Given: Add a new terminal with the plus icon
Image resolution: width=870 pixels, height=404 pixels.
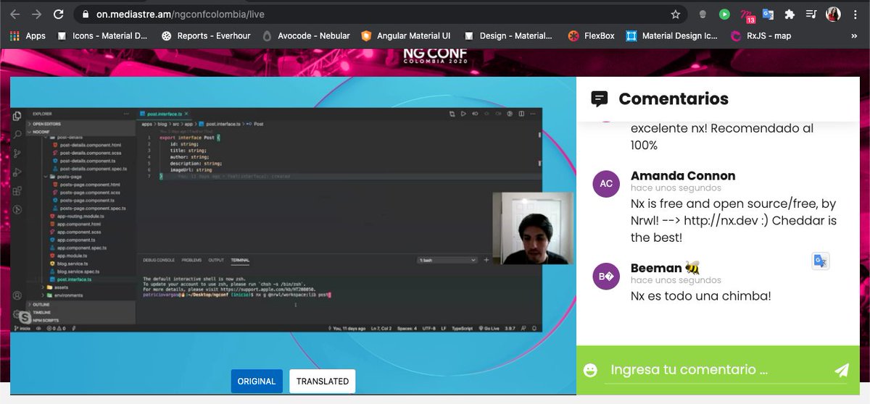Looking at the screenshot, I should click(486, 260).
